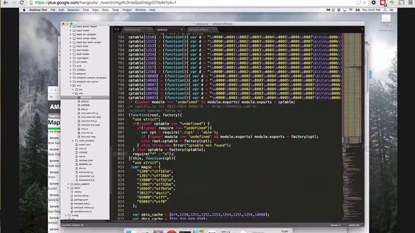Image resolution: width=415 pixels, height=233 pixels.
Task: Click inside the code minimap
Action: pyautogui.click(x=352, y=127)
